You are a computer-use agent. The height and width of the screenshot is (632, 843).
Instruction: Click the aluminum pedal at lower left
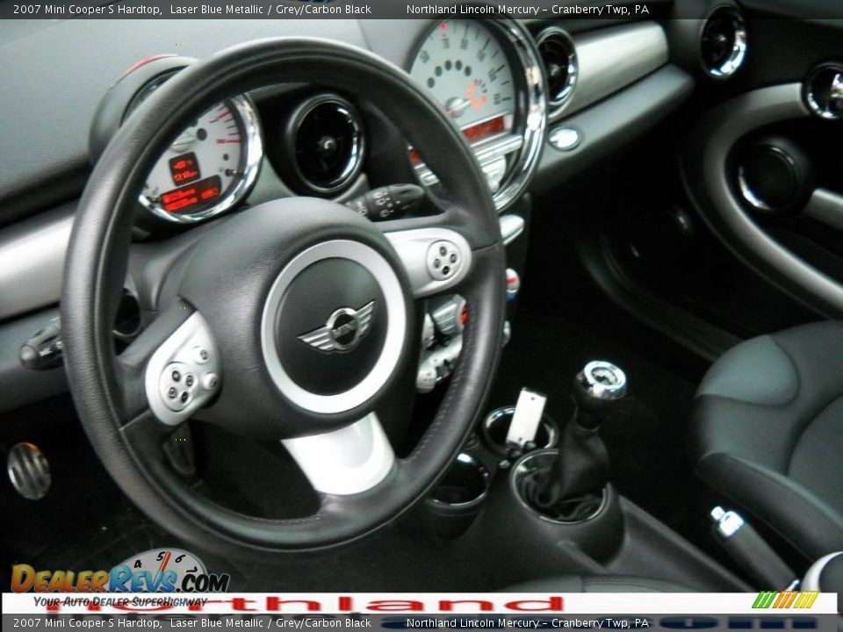pos(28,470)
